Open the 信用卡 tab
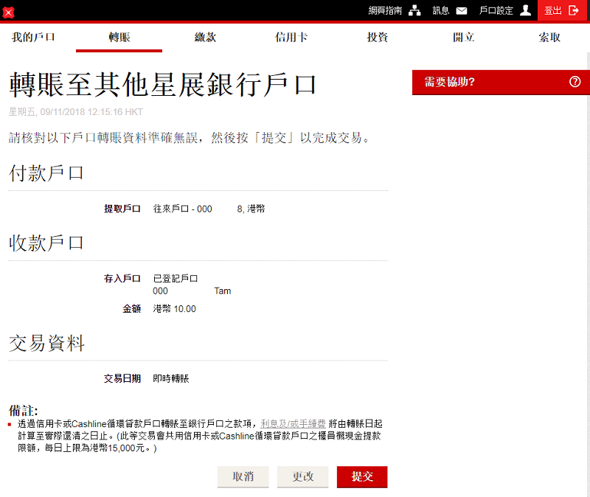590x497 pixels. click(x=291, y=37)
